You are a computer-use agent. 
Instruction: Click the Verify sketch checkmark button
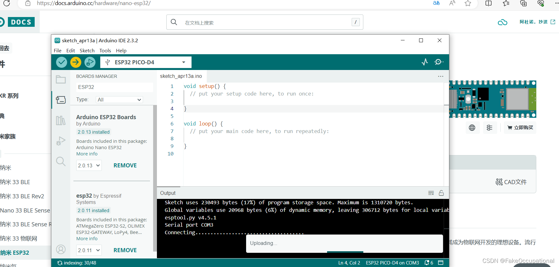coord(61,62)
